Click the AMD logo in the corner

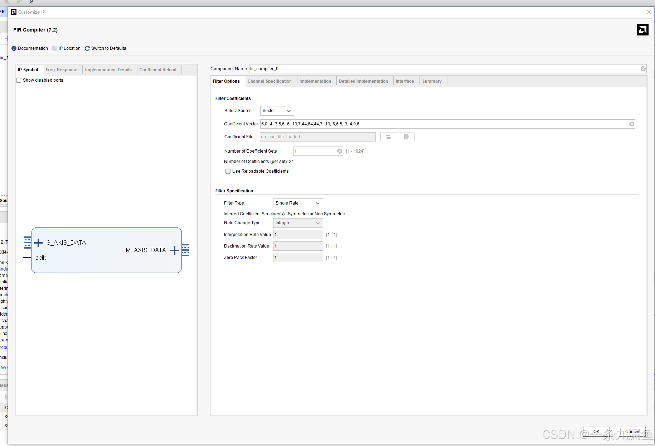tap(643, 30)
